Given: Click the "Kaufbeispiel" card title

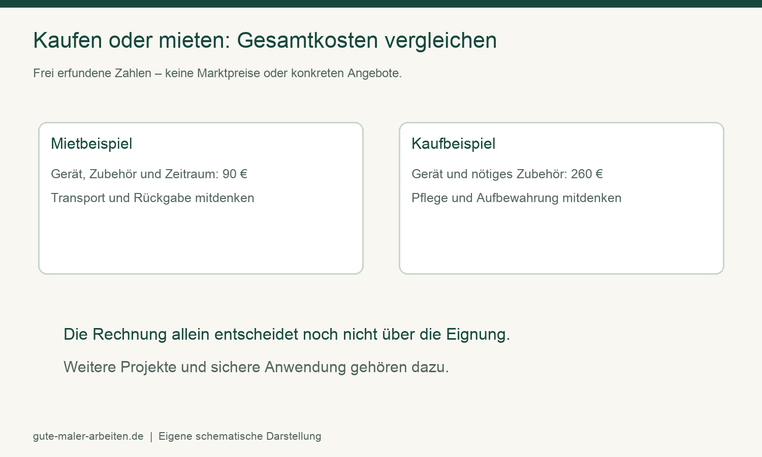Looking at the screenshot, I should pos(453,144).
